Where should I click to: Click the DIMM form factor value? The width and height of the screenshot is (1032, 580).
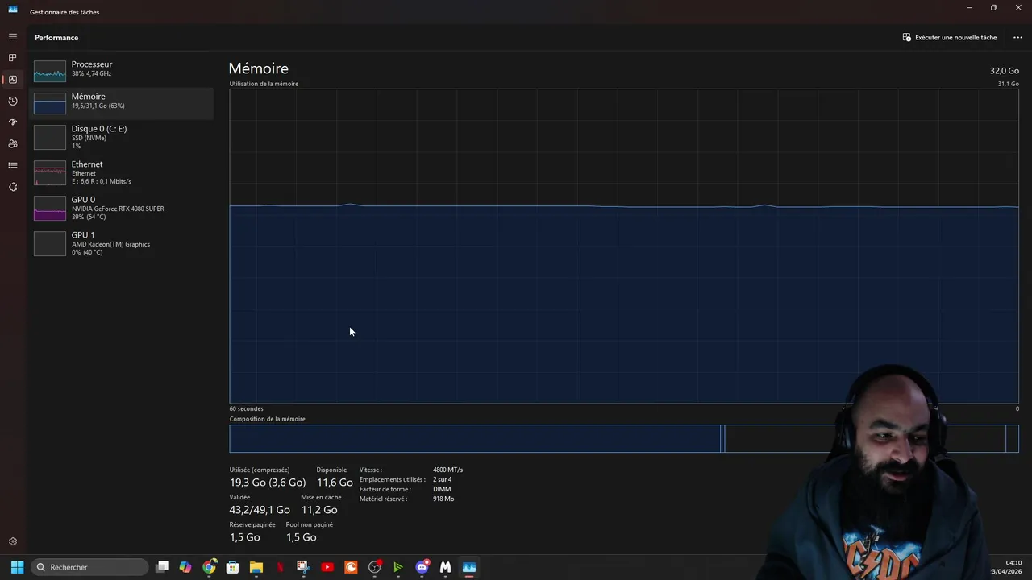coord(442,489)
